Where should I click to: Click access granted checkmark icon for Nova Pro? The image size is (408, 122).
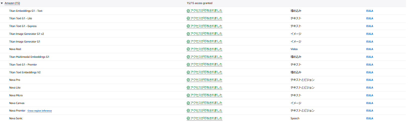click(x=188, y=80)
